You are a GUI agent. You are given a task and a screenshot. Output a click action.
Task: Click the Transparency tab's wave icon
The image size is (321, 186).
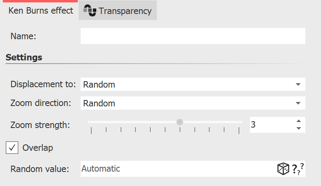90,11
